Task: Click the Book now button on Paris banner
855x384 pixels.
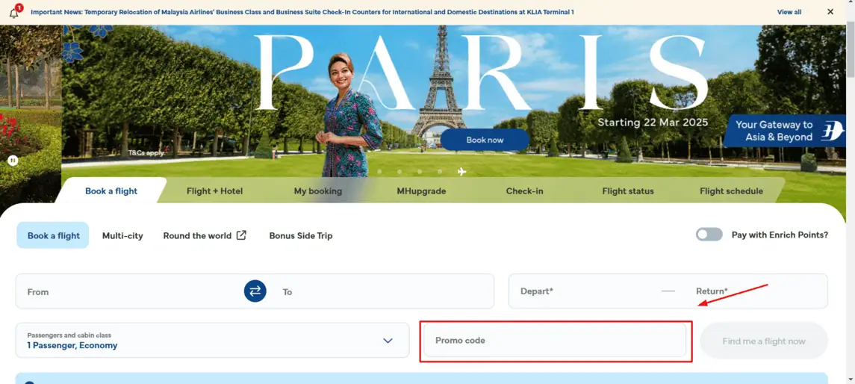Action: (485, 140)
